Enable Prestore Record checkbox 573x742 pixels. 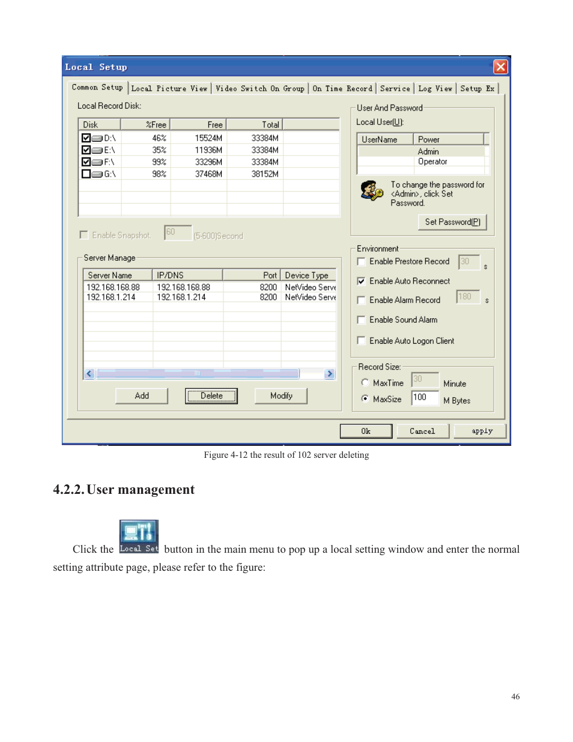[361, 261]
